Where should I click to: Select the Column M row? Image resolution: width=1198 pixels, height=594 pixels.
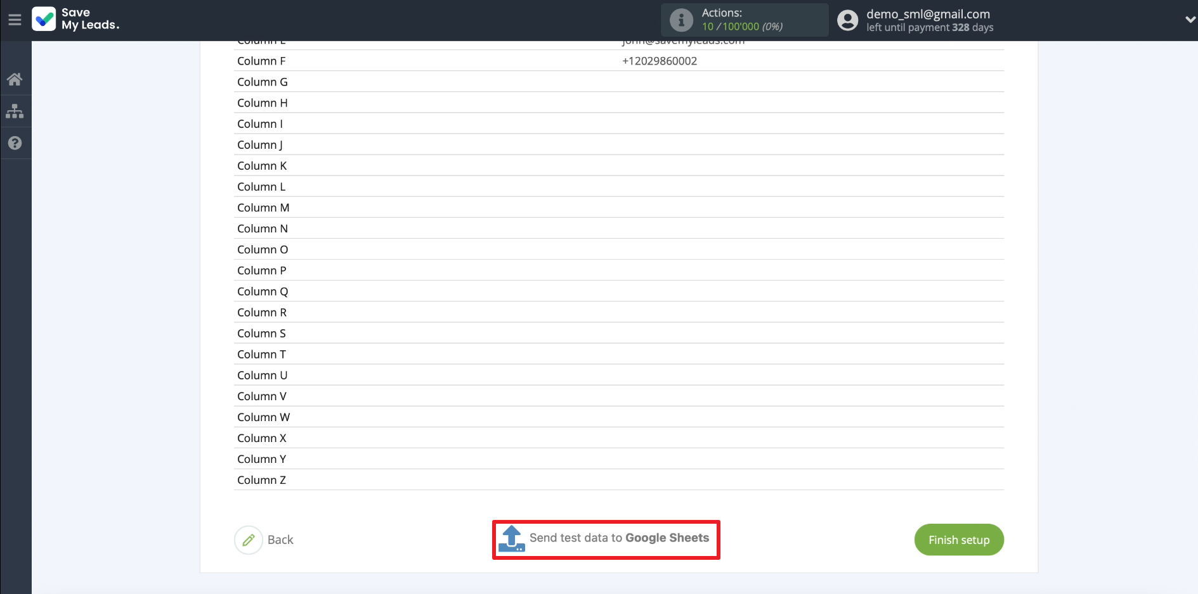coord(619,207)
